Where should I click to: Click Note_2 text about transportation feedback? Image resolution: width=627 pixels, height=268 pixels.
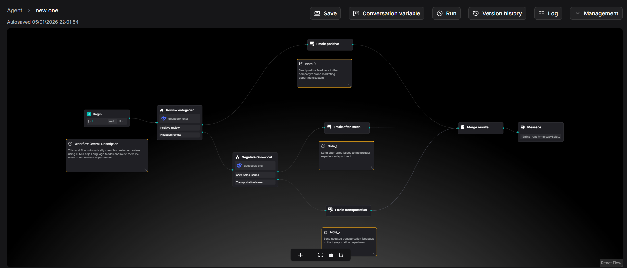[349, 240]
